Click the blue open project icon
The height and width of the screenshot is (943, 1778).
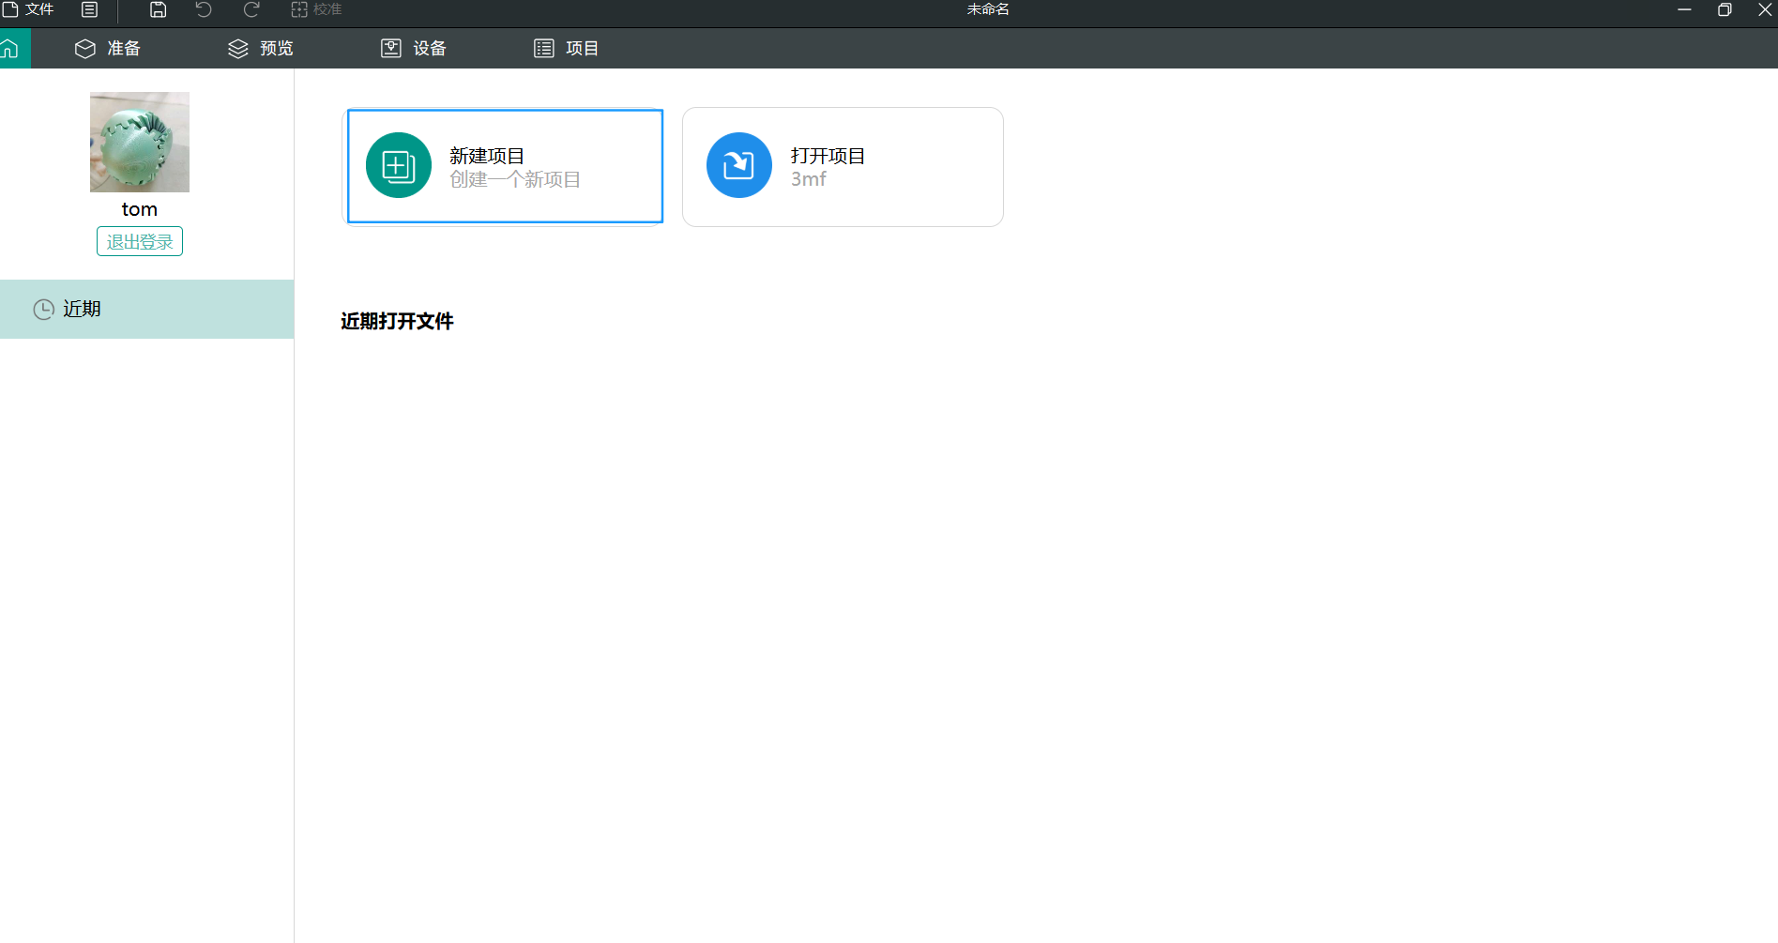point(739,165)
